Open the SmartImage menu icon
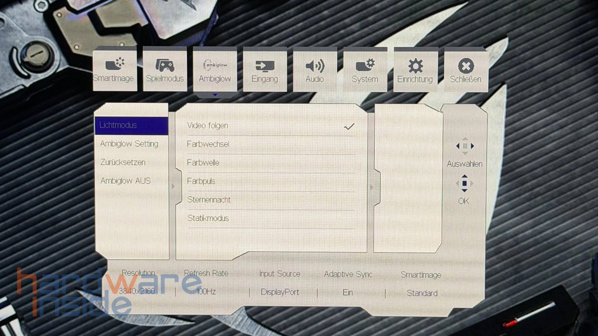Viewport: 598px width, 336px height. coord(115,64)
